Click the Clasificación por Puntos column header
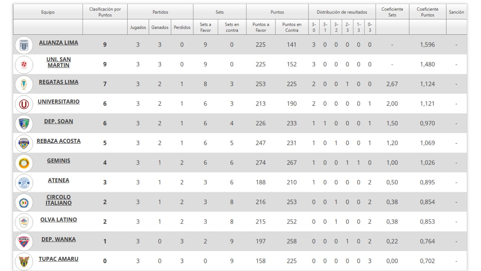 click(105, 12)
